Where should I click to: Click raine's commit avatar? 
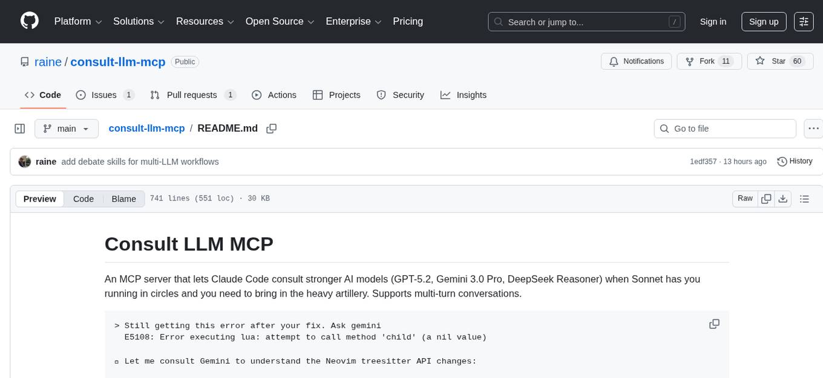click(25, 161)
